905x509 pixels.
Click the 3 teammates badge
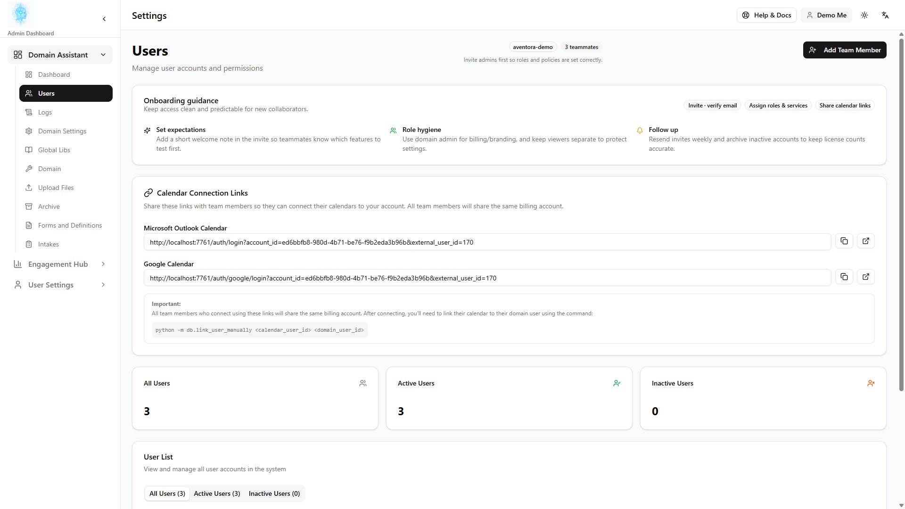click(582, 47)
